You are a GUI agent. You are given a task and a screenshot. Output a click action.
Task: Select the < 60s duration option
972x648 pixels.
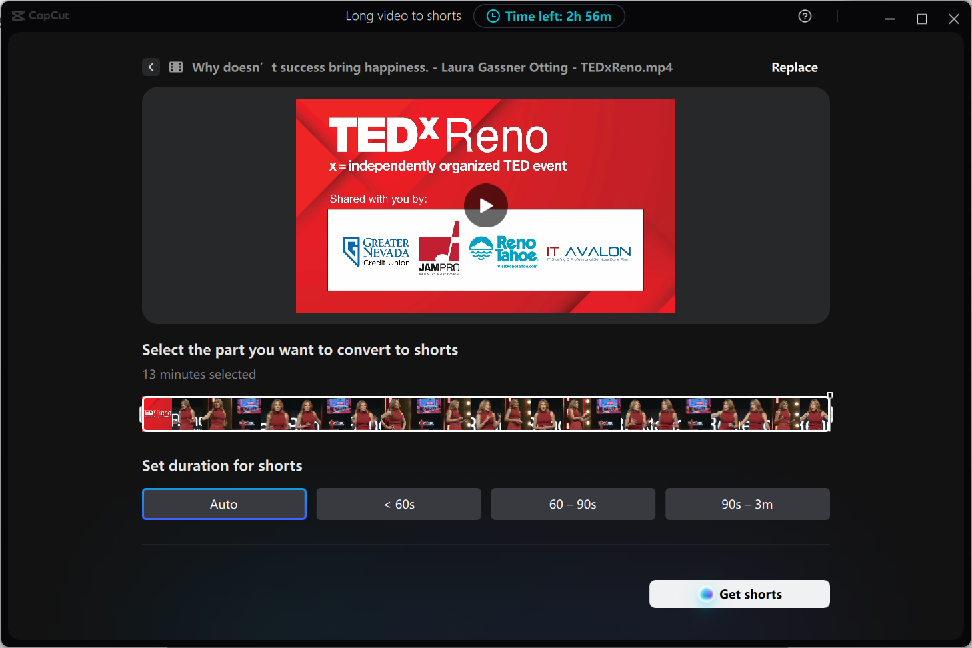(x=398, y=504)
